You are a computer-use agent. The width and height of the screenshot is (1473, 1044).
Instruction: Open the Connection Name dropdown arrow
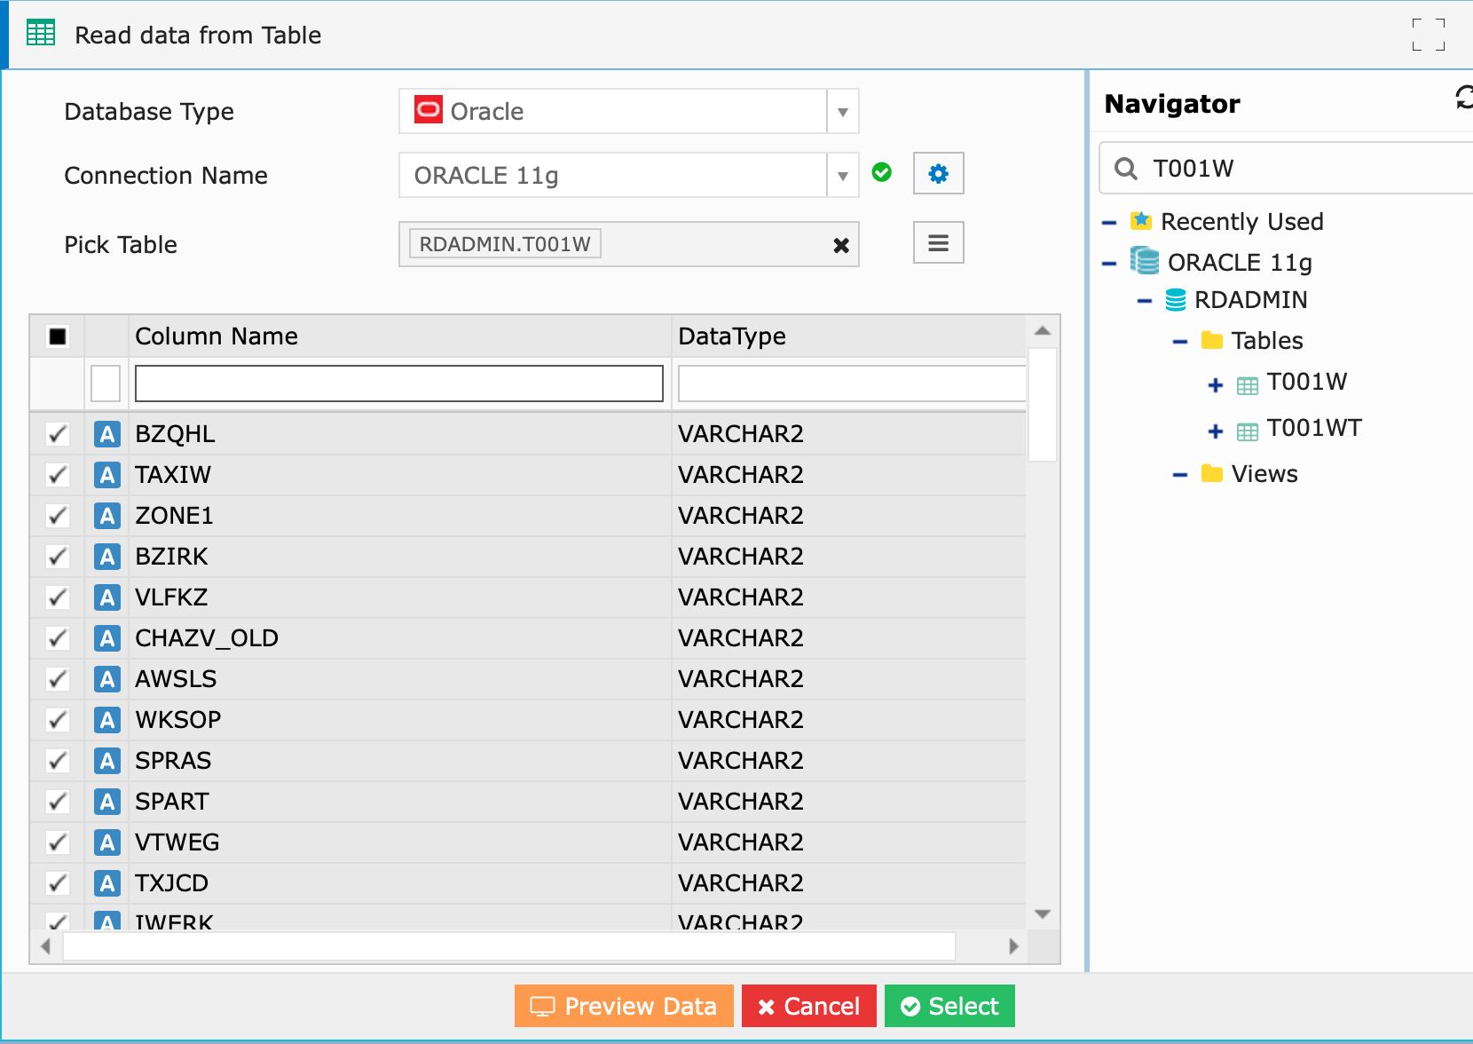point(842,176)
